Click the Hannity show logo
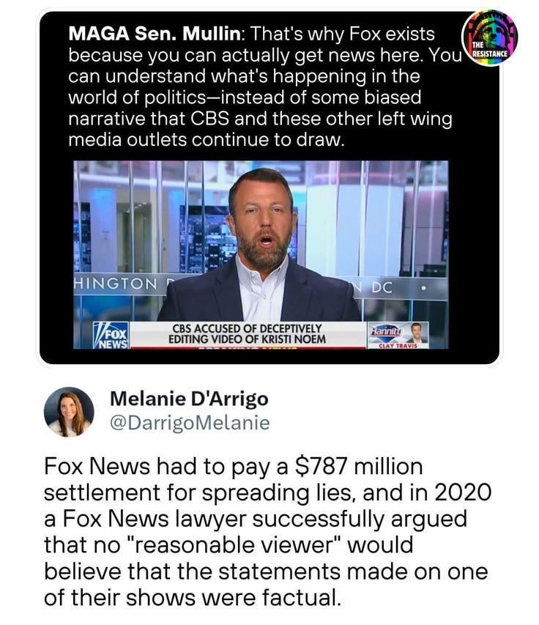The image size is (539, 625). pos(387,332)
